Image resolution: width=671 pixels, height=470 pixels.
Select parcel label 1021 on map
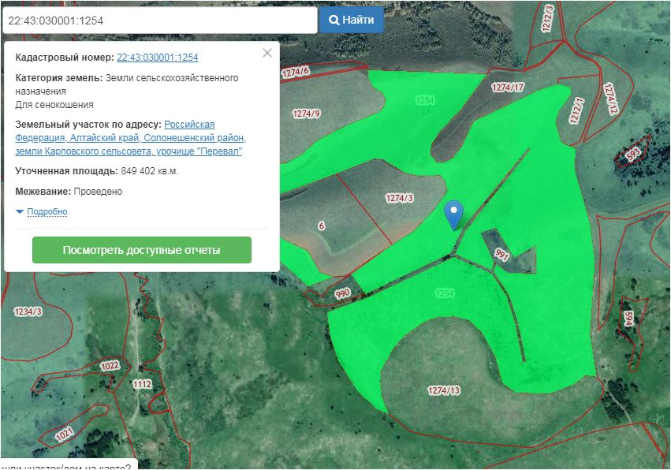(65, 432)
